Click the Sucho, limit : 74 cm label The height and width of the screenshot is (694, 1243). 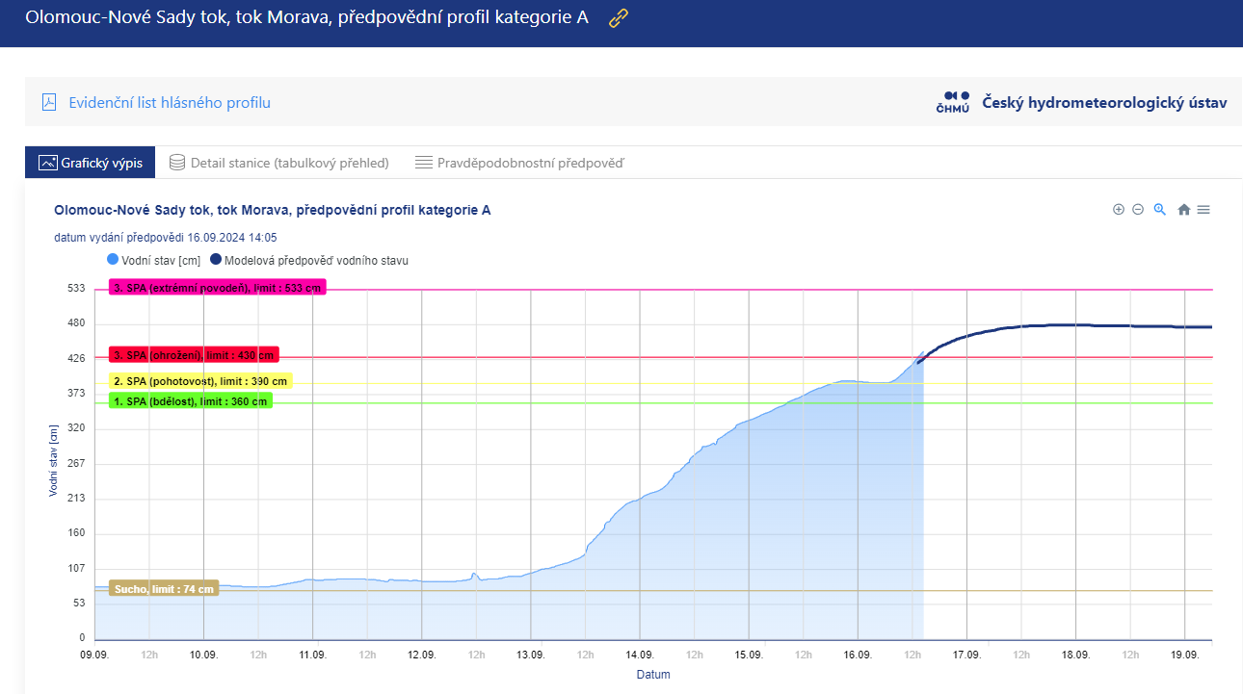(x=164, y=588)
